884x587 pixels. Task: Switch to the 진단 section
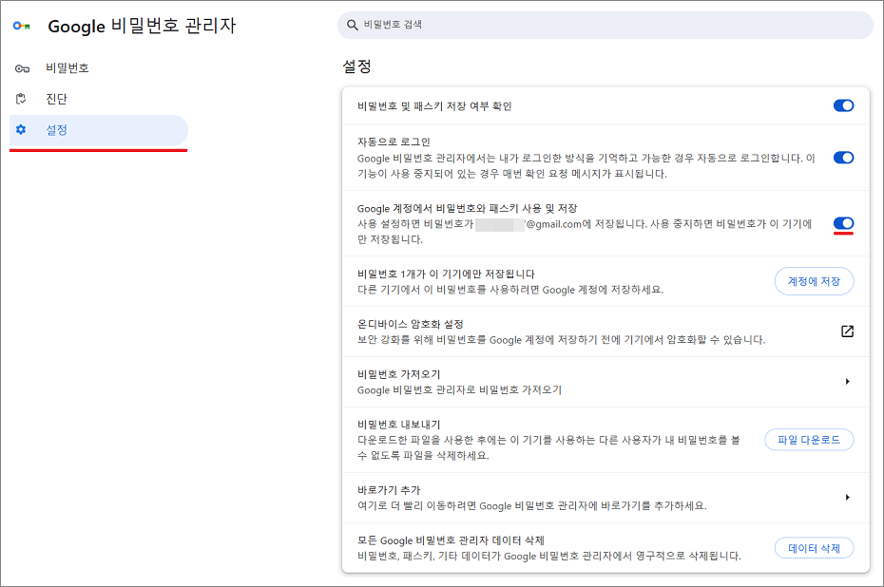point(52,98)
